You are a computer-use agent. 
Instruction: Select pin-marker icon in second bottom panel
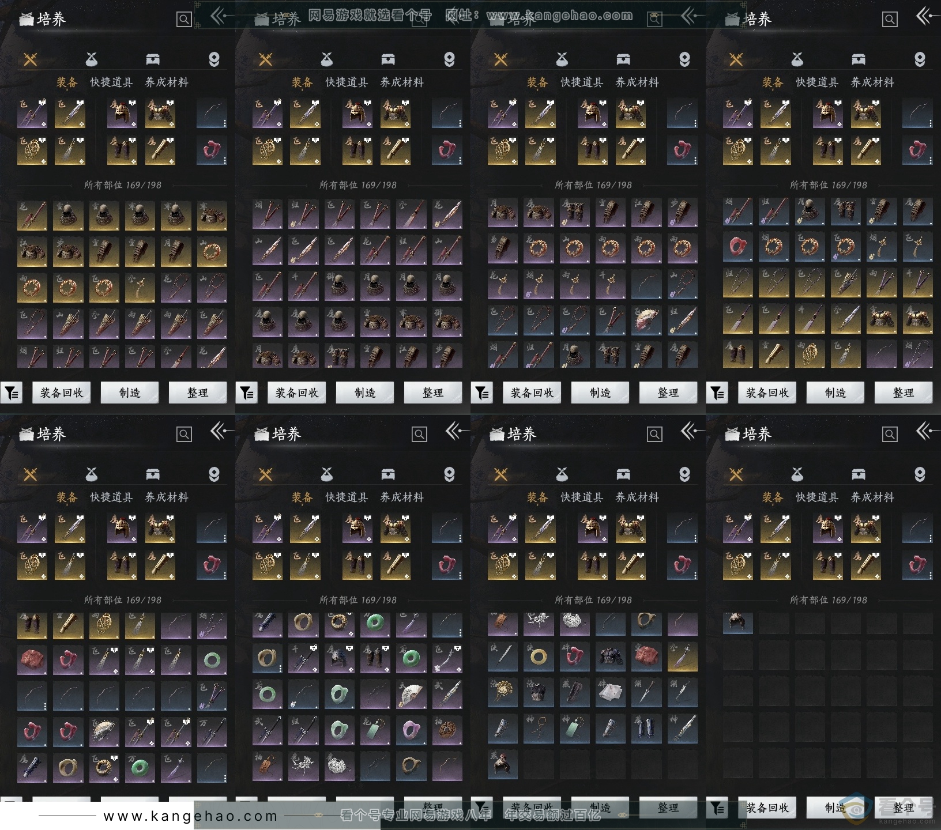pos(449,474)
